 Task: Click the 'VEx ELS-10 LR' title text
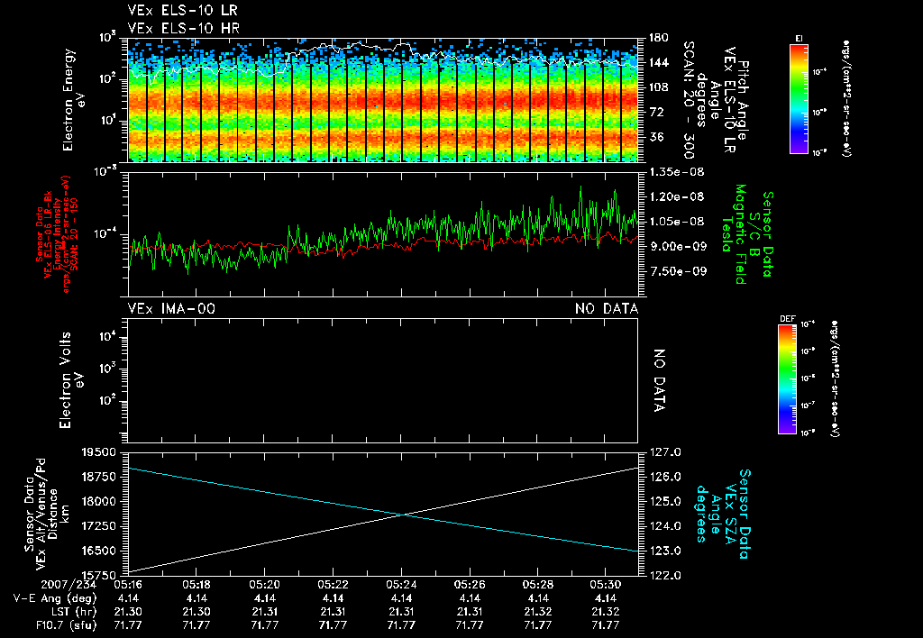pyautogui.click(x=182, y=11)
